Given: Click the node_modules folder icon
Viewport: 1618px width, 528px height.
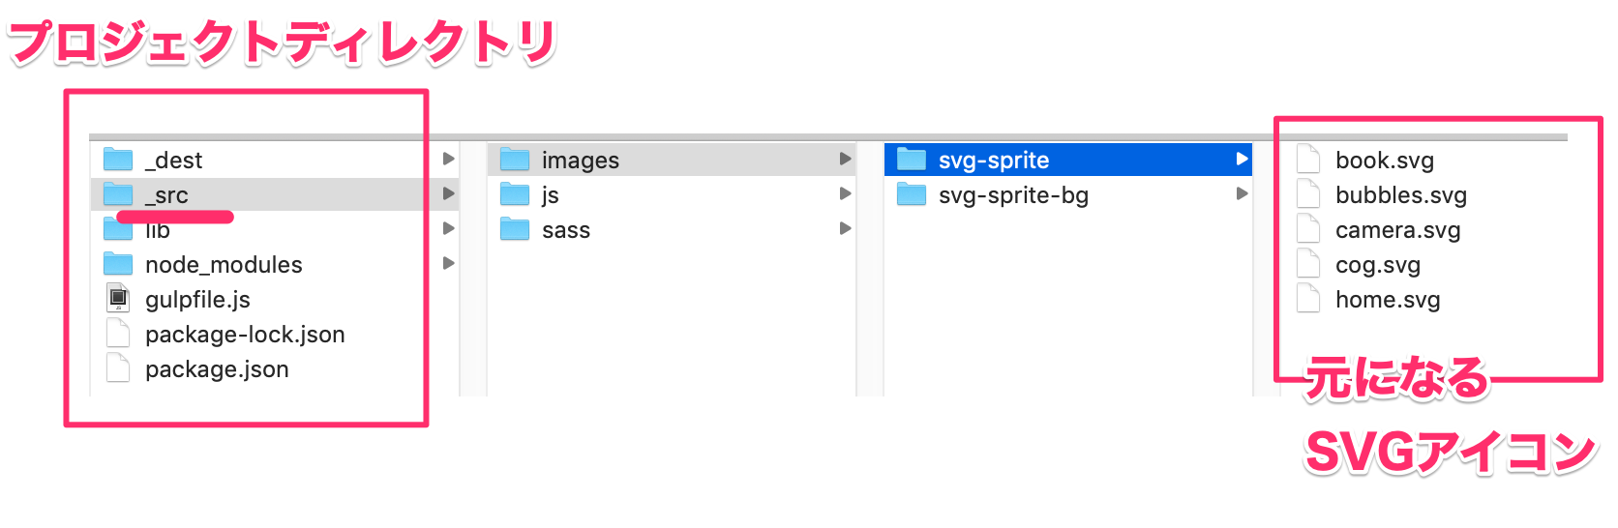Looking at the screenshot, I should tap(118, 263).
